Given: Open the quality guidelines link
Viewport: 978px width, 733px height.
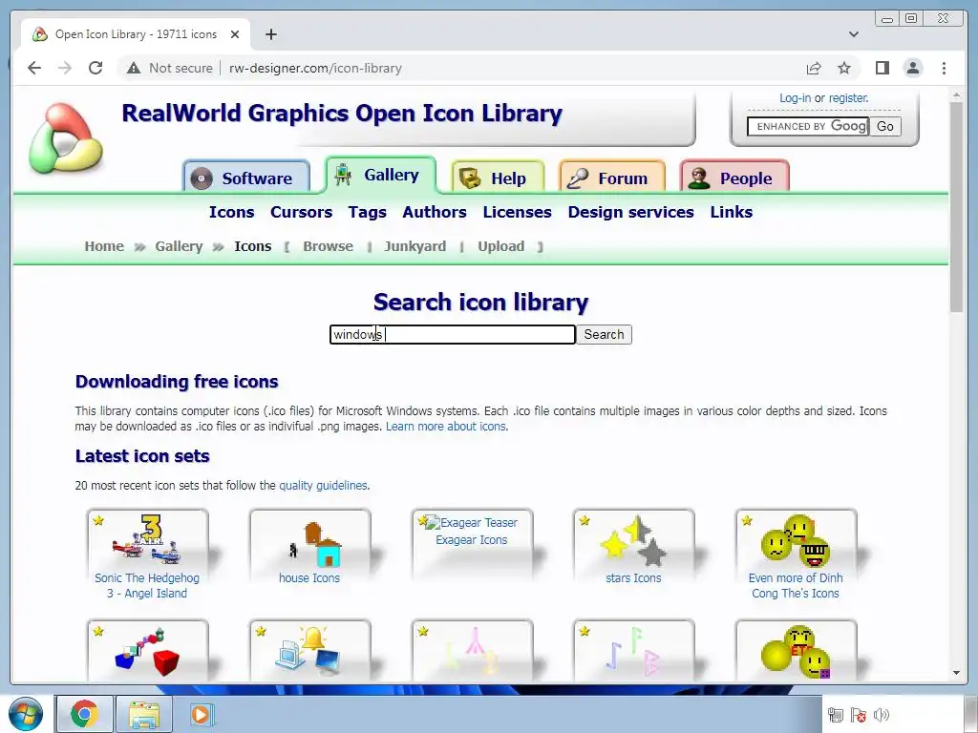Looking at the screenshot, I should pos(324,486).
